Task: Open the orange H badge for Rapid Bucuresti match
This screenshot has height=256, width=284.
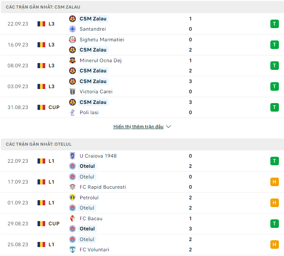Action: tap(275, 182)
